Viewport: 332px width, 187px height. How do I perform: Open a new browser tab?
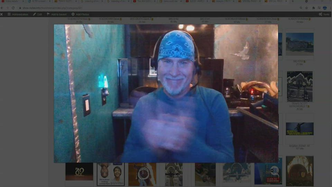(293, 1)
